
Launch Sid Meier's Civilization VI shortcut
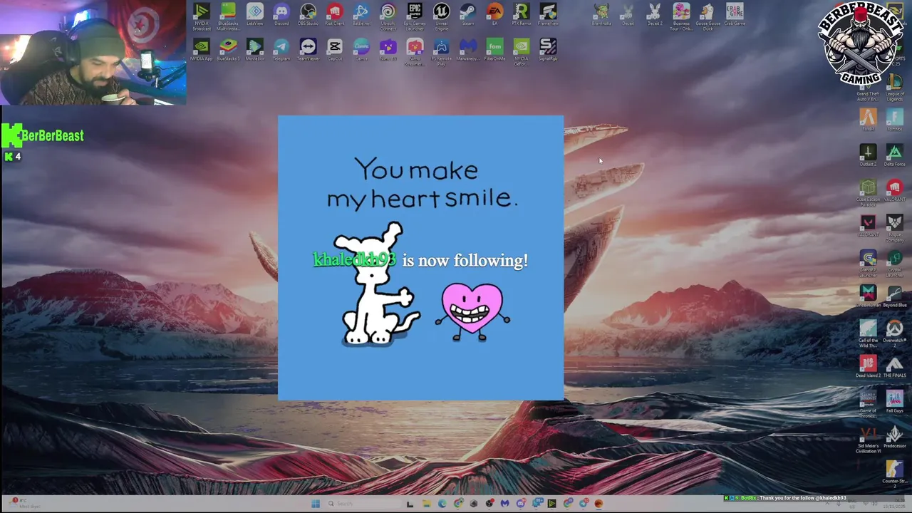click(868, 439)
